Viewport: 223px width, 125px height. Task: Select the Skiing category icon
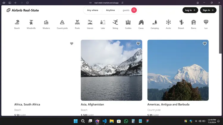pyautogui.click(x=115, y=22)
